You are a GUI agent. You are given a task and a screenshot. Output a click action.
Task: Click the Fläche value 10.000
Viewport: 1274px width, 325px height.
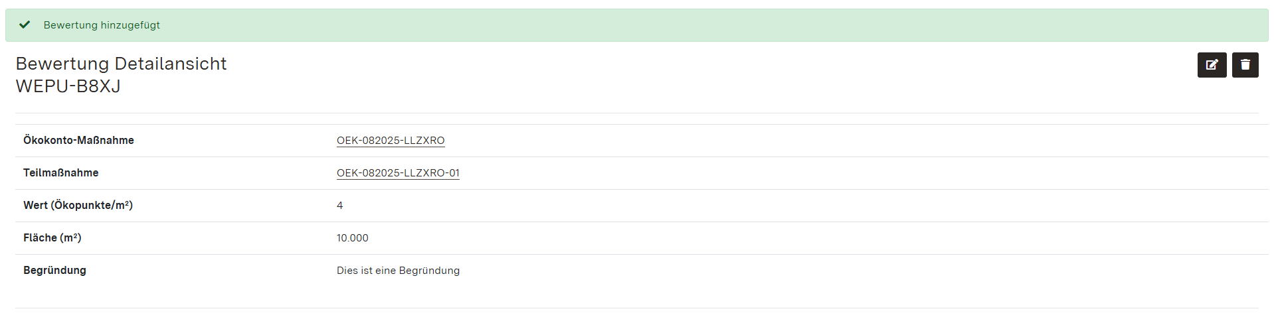click(352, 238)
